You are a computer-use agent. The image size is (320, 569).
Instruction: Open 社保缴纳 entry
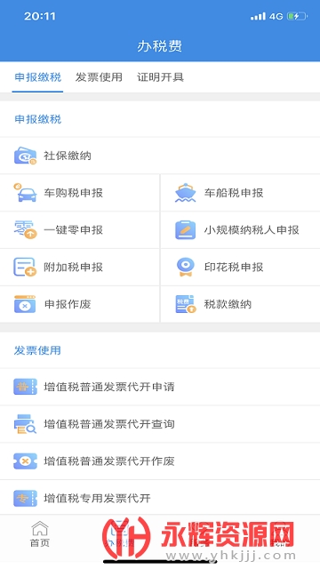(x=160, y=156)
